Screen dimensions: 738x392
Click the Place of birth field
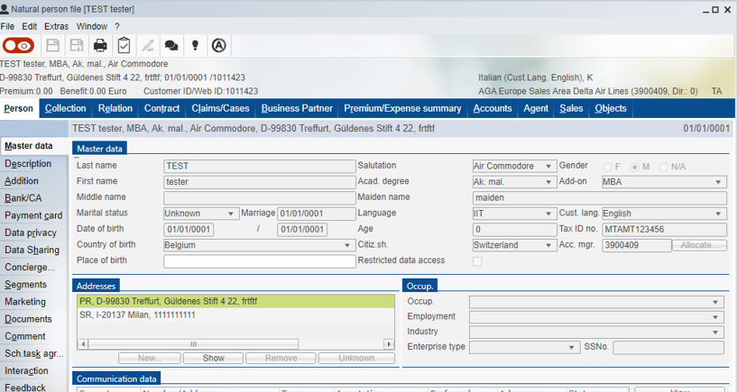tap(260, 261)
